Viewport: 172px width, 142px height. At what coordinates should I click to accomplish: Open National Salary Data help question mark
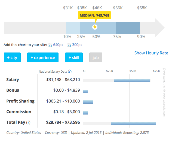[x=70, y=71]
